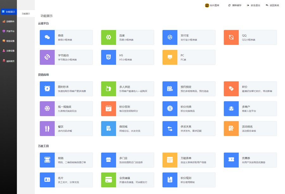285x194 pixels.
Task: Open the 字节跳动 purple icon
Action: pyautogui.click(x=47, y=57)
